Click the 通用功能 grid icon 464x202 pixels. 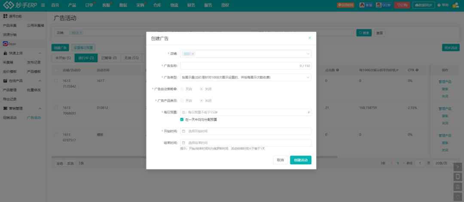click(x=5, y=16)
